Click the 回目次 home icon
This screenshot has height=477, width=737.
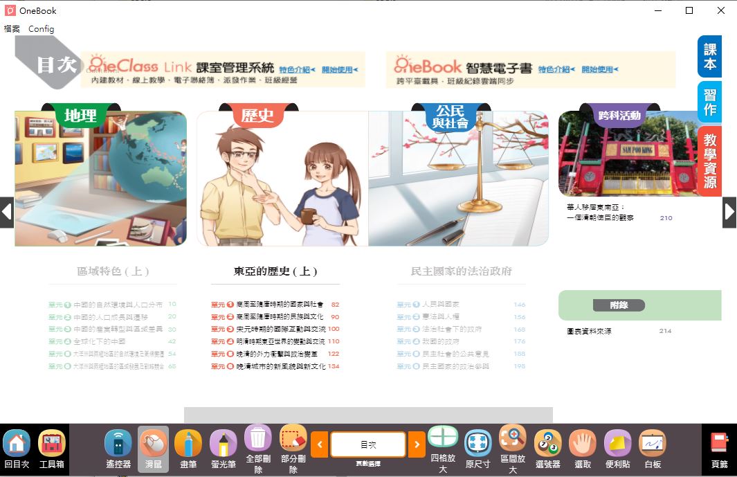pyautogui.click(x=17, y=443)
